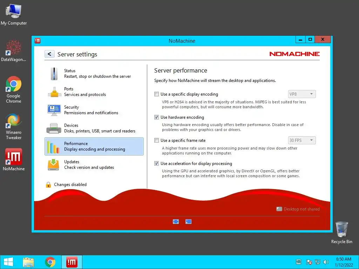Click 'Specify how NoMachine will stream' text
Viewport: 359px width, 269px height.
(215, 81)
